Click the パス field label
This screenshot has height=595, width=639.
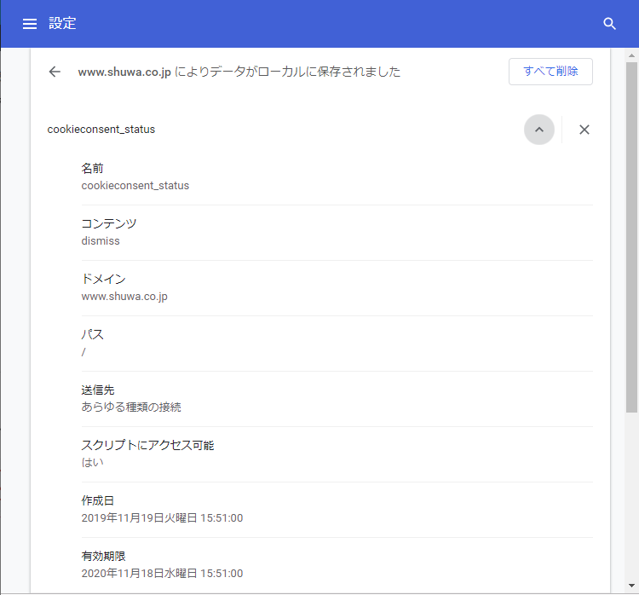(92, 334)
